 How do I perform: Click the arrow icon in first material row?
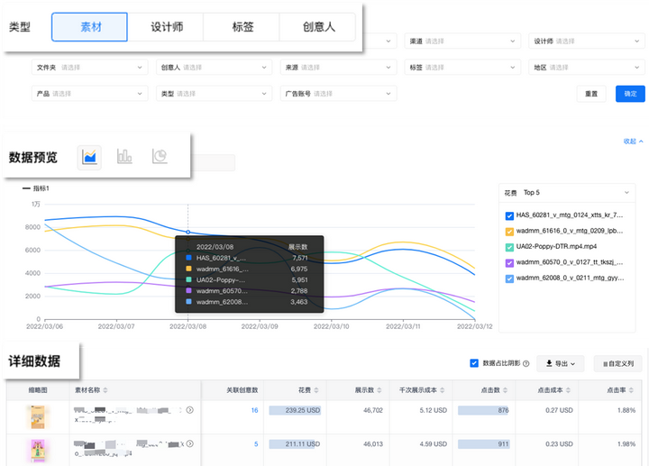(x=189, y=410)
